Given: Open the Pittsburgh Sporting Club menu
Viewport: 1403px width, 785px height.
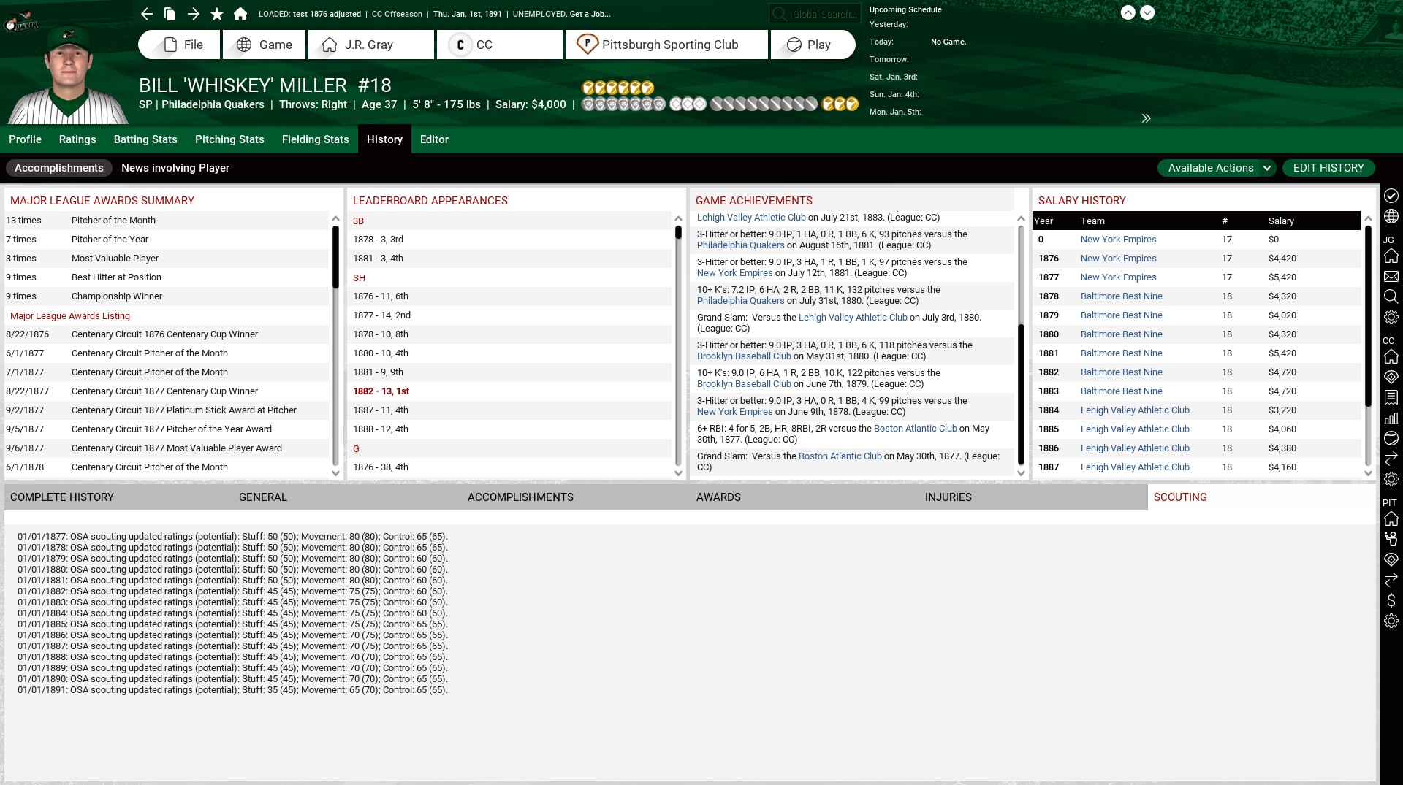Looking at the screenshot, I should point(666,45).
